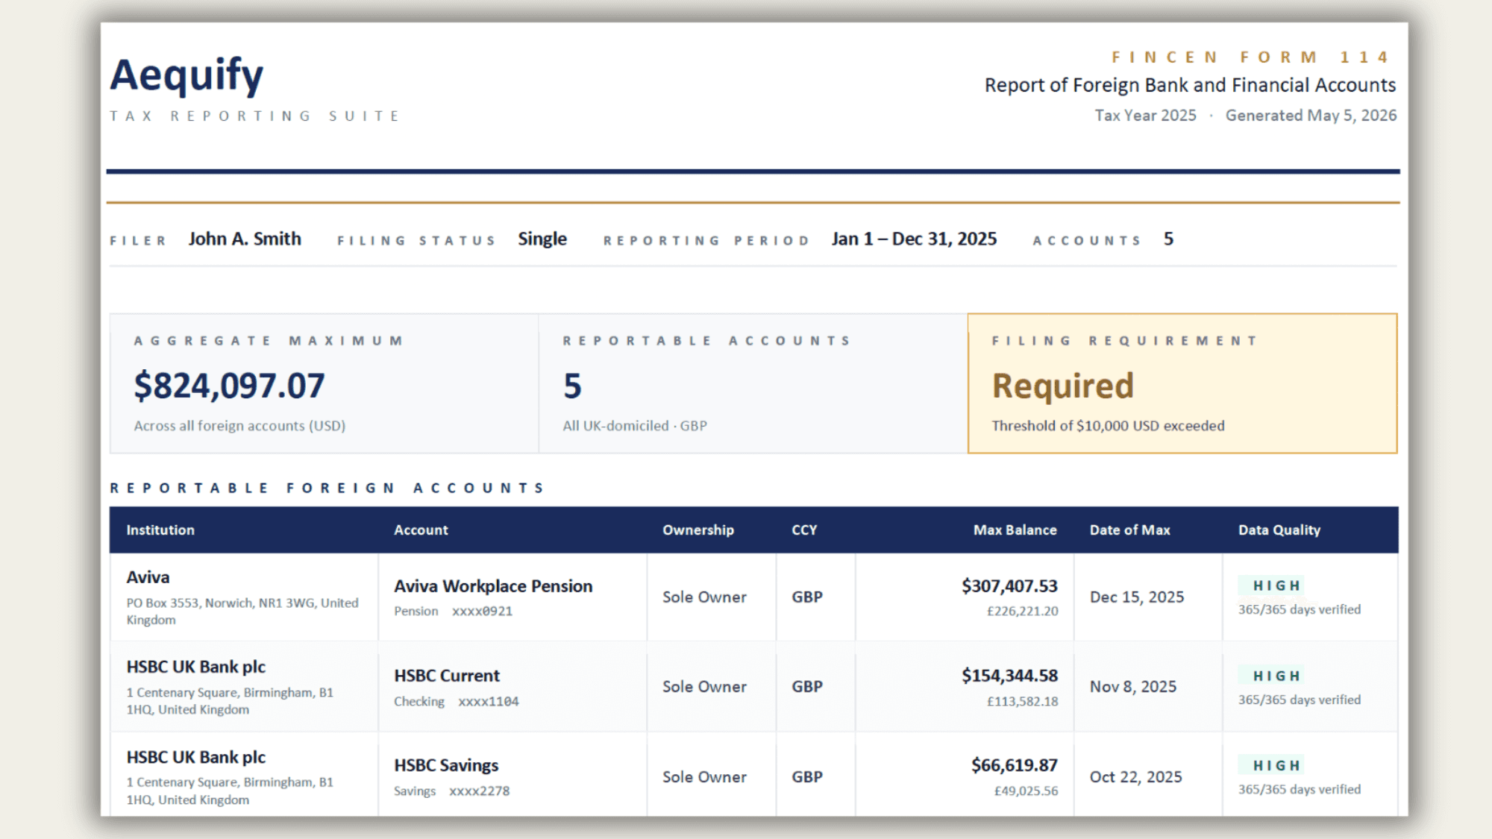Image resolution: width=1492 pixels, height=839 pixels.
Task: Click account number xxxx2278
Action: pyautogui.click(x=479, y=791)
